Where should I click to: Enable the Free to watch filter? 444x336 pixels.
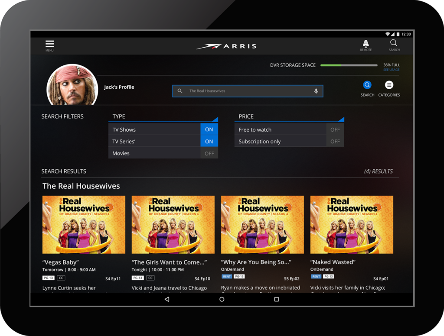point(335,129)
